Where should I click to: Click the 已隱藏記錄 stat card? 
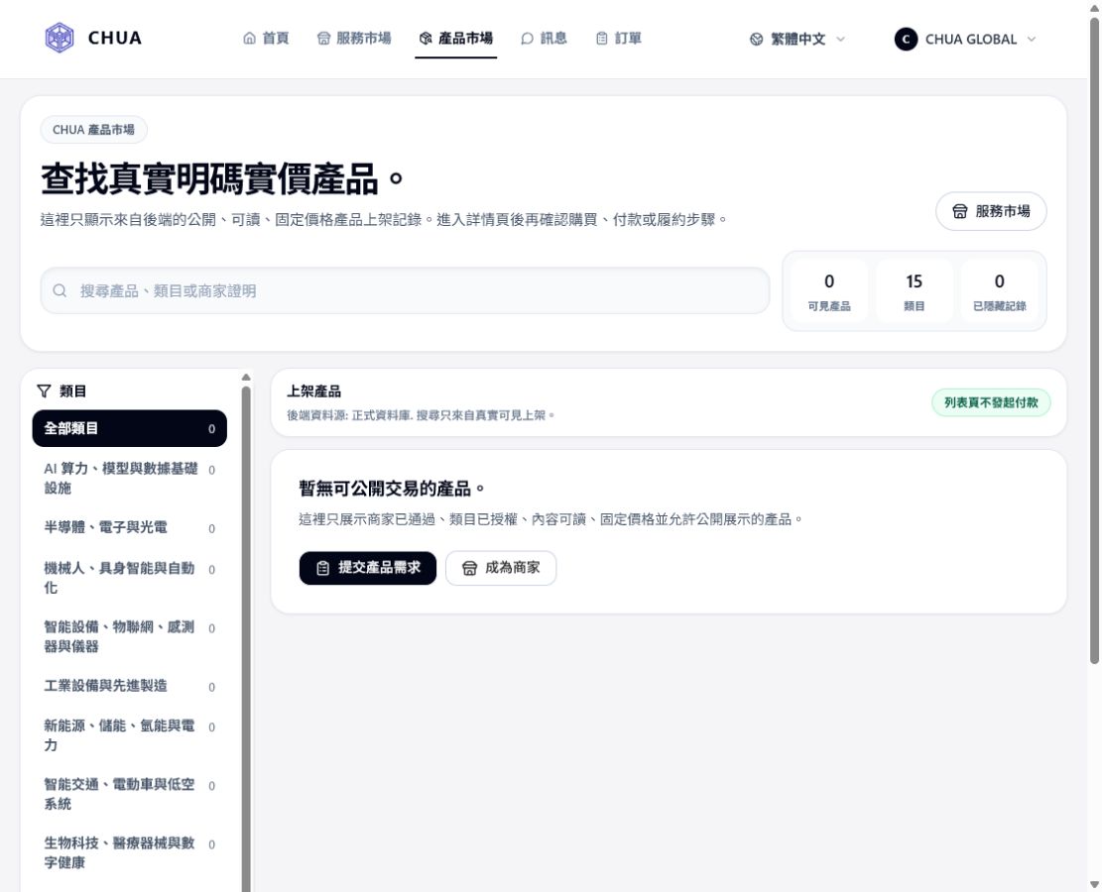click(1000, 291)
